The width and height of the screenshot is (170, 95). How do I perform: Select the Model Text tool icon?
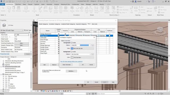click(x=87, y=8)
